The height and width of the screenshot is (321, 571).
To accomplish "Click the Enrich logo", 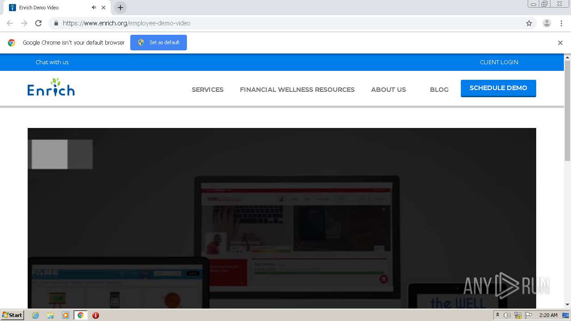I will (51, 87).
